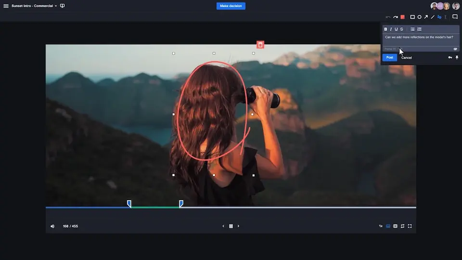The image size is (462, 260).
Task: Post the comment
Action: pos(390,57)
